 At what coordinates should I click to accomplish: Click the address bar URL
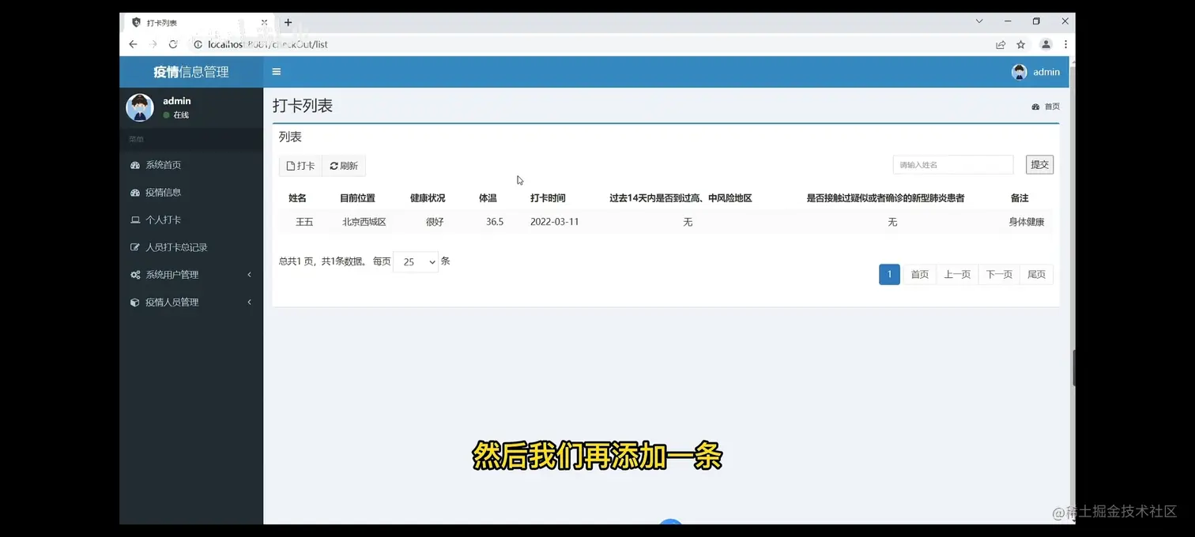pos(268,44)
